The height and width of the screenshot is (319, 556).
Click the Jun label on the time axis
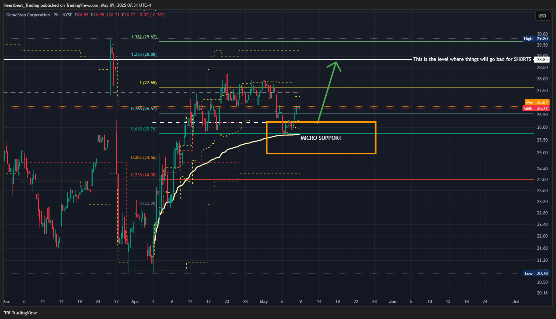(x=393, y=302)
